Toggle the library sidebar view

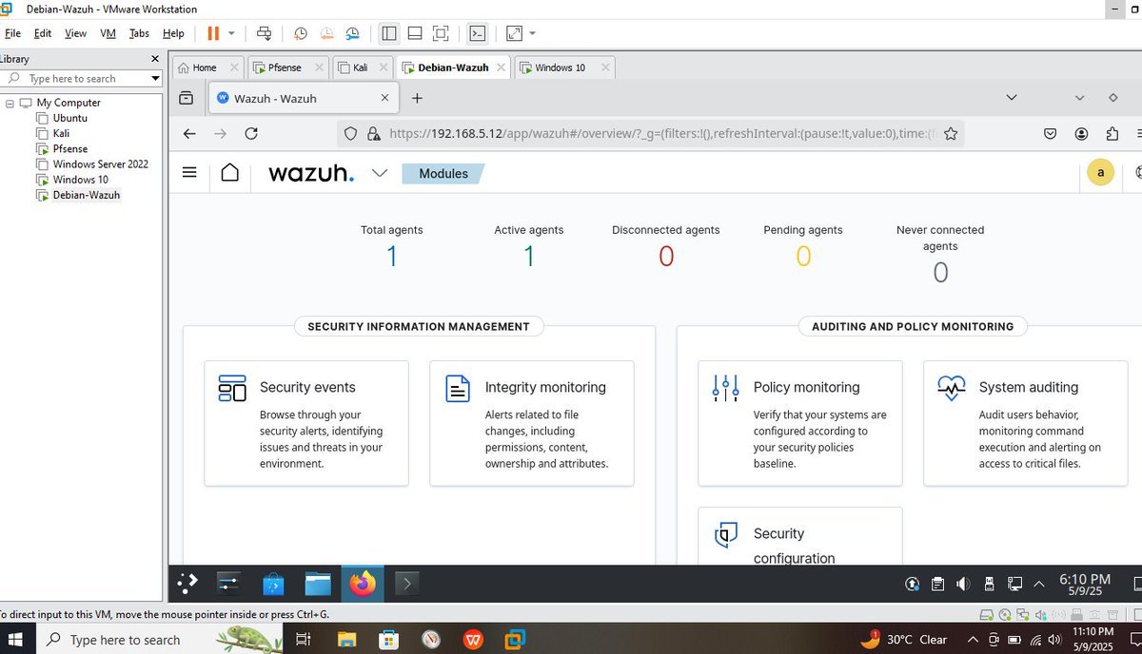[x=389, y=33]
